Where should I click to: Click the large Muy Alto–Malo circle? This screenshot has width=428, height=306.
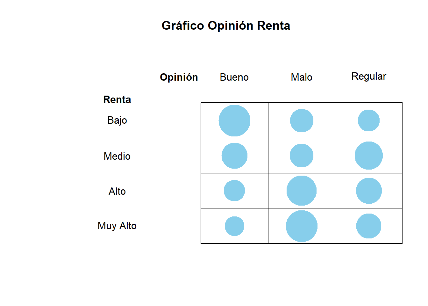(x=302, y=226)
